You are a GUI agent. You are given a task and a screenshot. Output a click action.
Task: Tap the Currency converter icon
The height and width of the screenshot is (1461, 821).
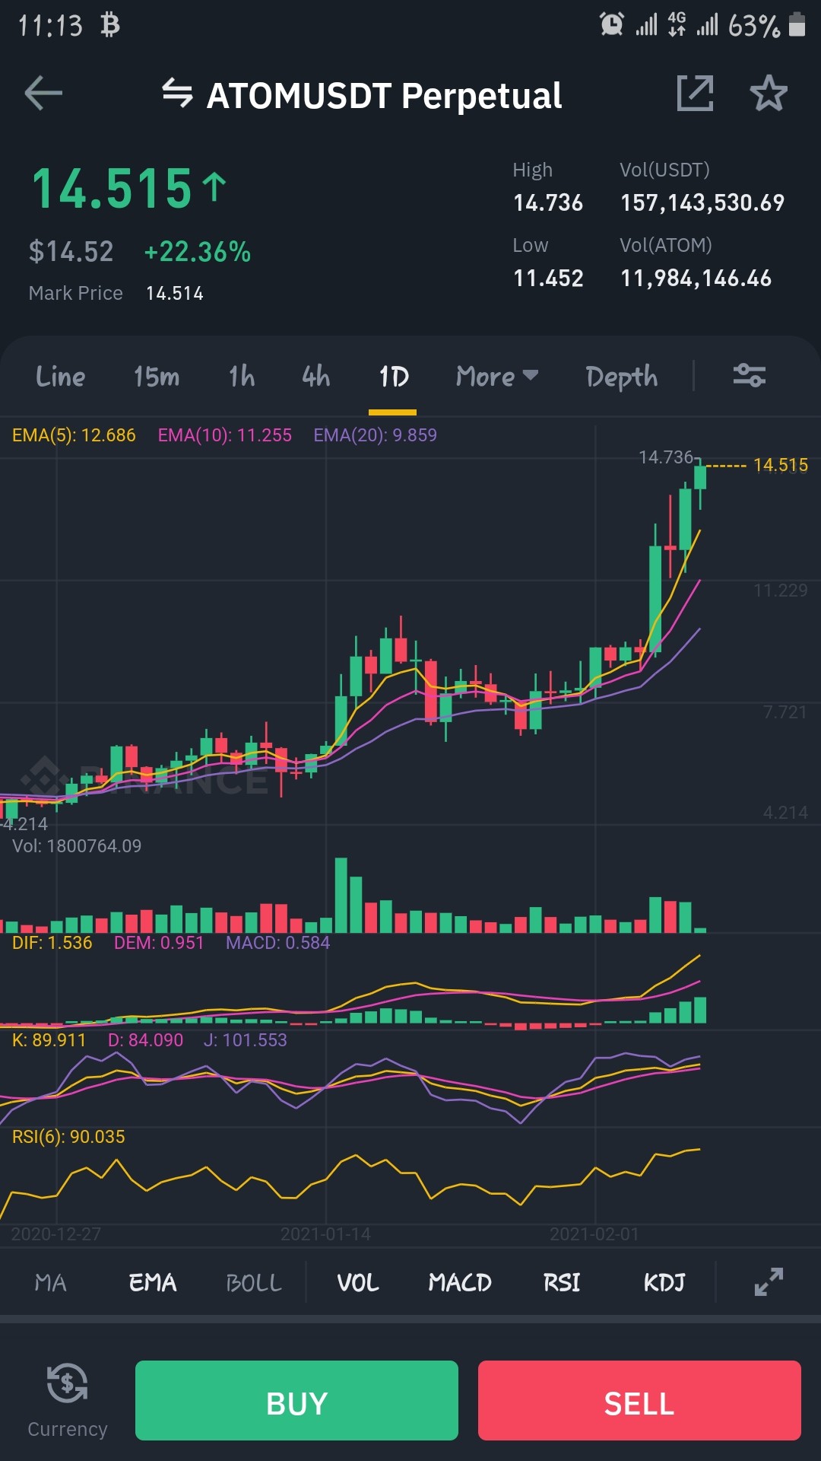pos(68,1383)
